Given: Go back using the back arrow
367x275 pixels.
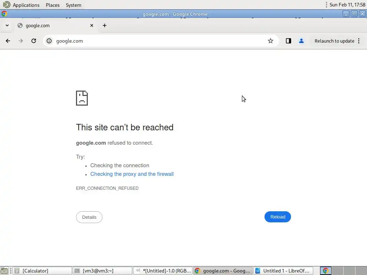Looking at the screenshot, I should pyautogui.click(x=8, y=41).
